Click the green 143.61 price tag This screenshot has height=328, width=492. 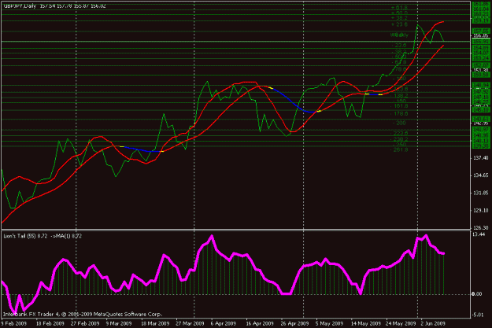(x=481, y=119)
